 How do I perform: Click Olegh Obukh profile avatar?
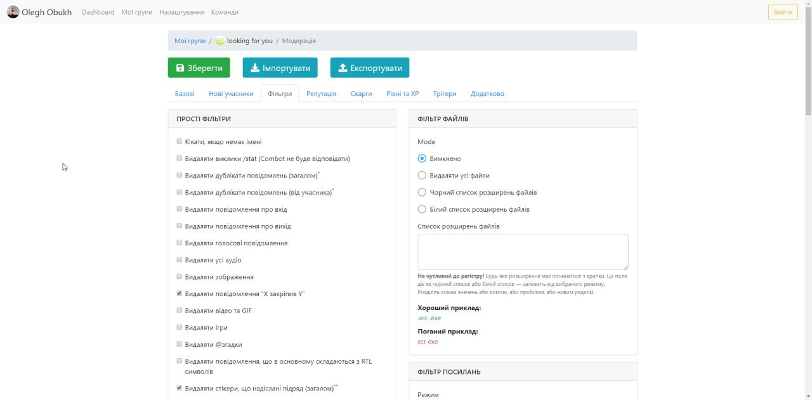click(13, 11)
